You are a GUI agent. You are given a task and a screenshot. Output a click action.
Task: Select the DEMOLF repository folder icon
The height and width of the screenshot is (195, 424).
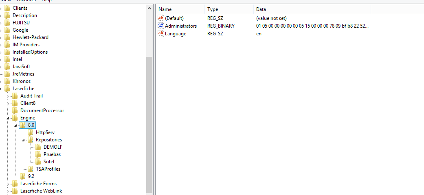38,147
